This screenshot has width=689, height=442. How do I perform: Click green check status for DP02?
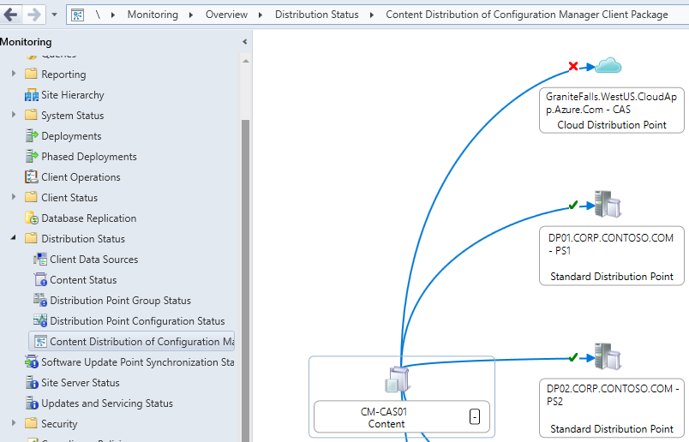[573, 357]
